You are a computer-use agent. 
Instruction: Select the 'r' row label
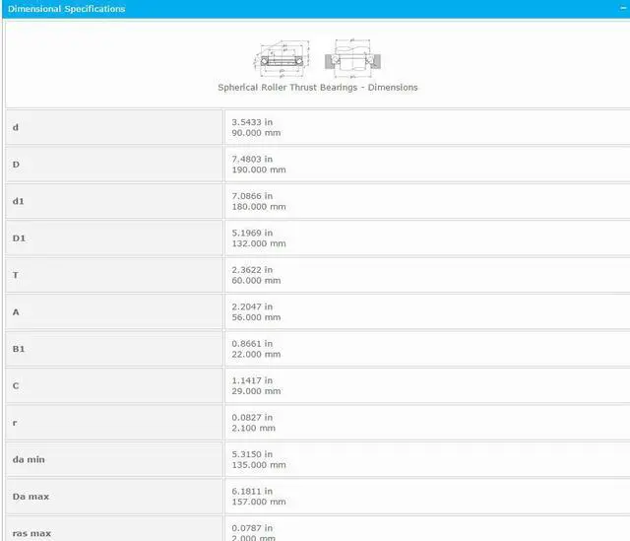pyautogui.click(x=15, y=423)
